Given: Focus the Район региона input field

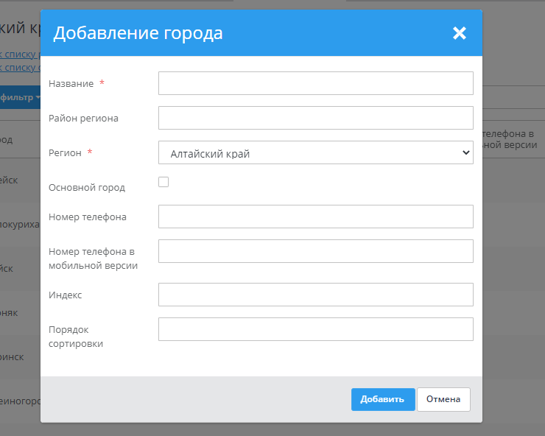Looking at the screenshot, I should (315, 118).
